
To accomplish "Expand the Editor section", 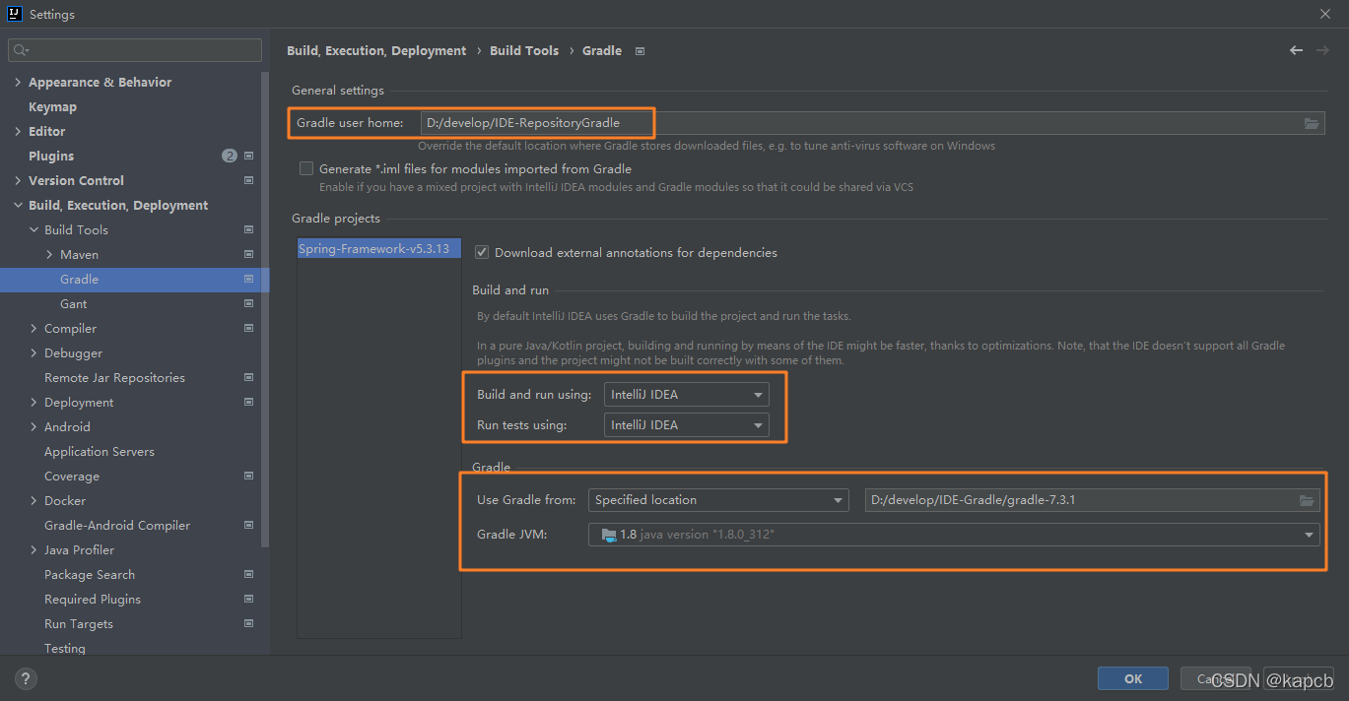I will tap(18, 131).
